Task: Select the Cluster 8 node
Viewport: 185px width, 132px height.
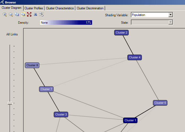Action: 32,65
